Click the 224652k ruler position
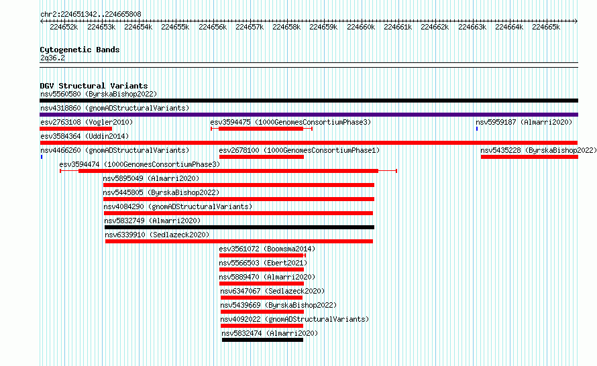 click(x=64, y=27)
